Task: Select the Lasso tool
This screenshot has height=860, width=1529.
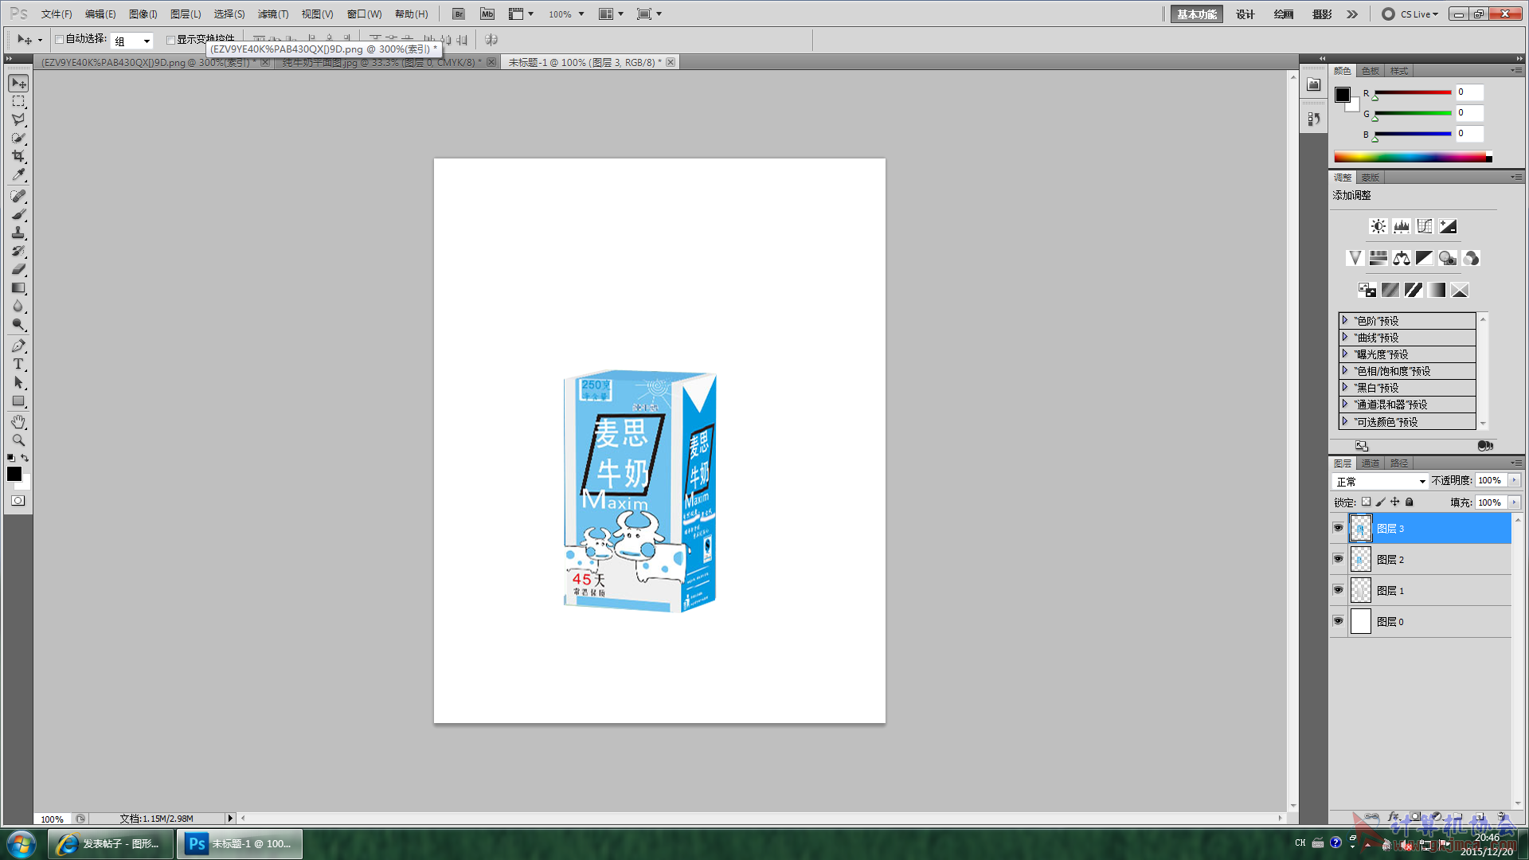Action: (18, 120)
